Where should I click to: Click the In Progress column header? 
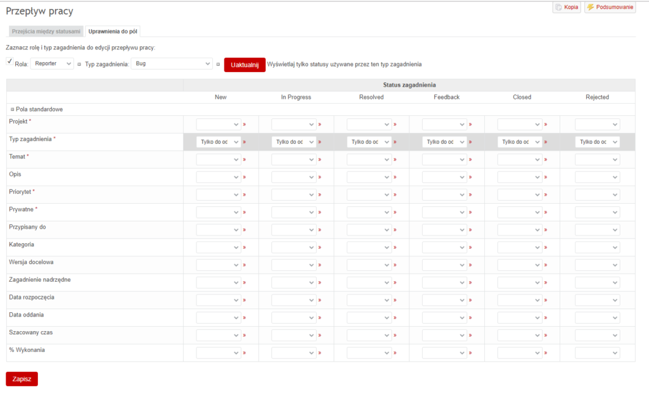tap(296, 97)
